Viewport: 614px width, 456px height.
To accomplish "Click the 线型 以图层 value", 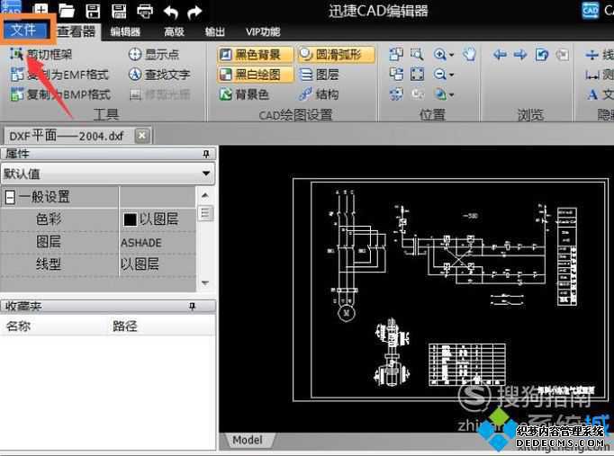I will (x=140, y=264).
